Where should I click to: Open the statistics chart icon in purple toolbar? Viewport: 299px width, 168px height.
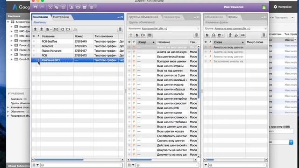[x=71, y=7]
